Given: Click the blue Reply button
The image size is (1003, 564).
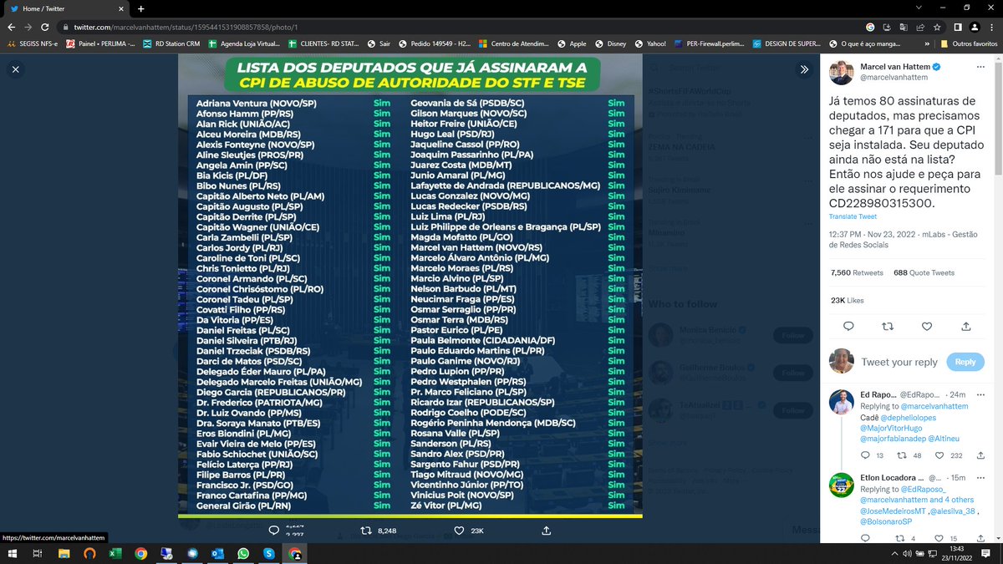Looking at the screenshot, I should point(965,362).
